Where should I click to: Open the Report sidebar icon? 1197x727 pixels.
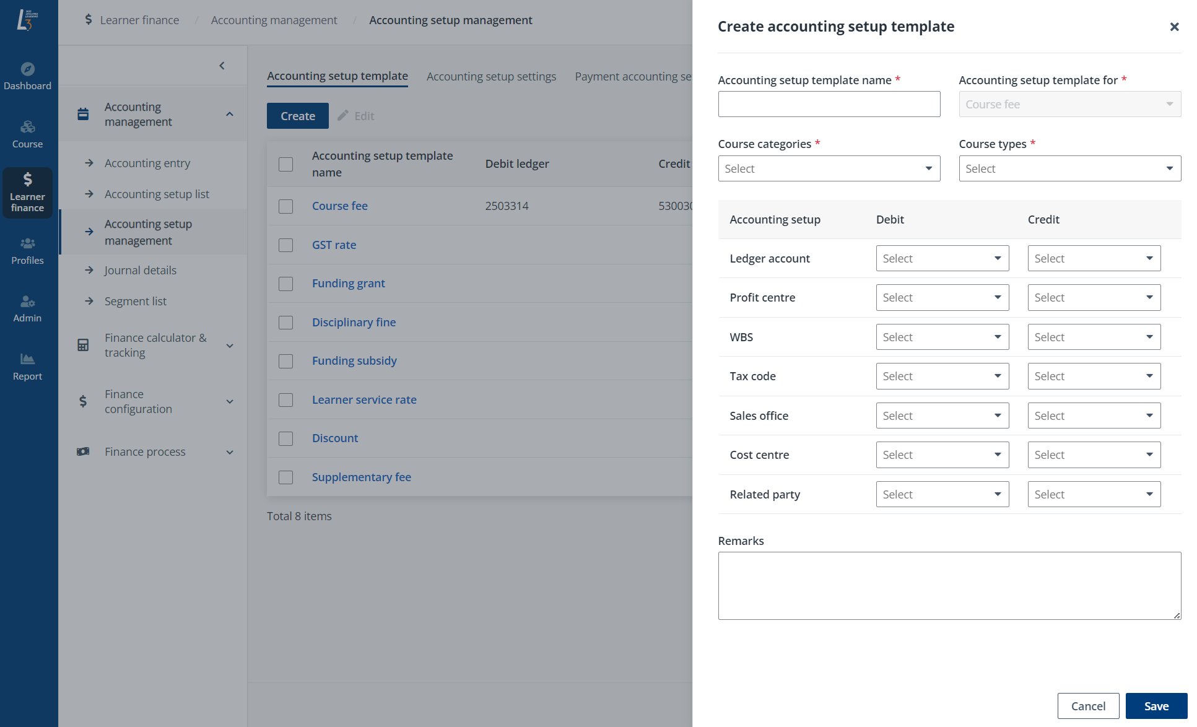coord(28,366)
